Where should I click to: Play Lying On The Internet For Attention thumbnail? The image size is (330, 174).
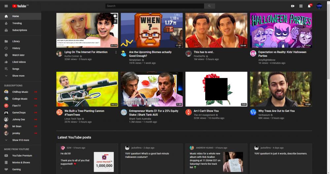point(87,30)
